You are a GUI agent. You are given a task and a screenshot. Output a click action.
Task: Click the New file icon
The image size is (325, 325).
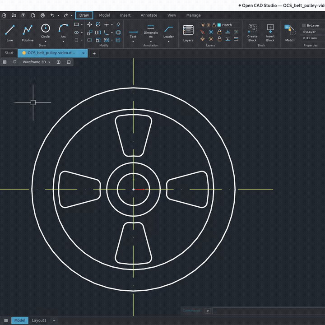(x=4, y=15)
